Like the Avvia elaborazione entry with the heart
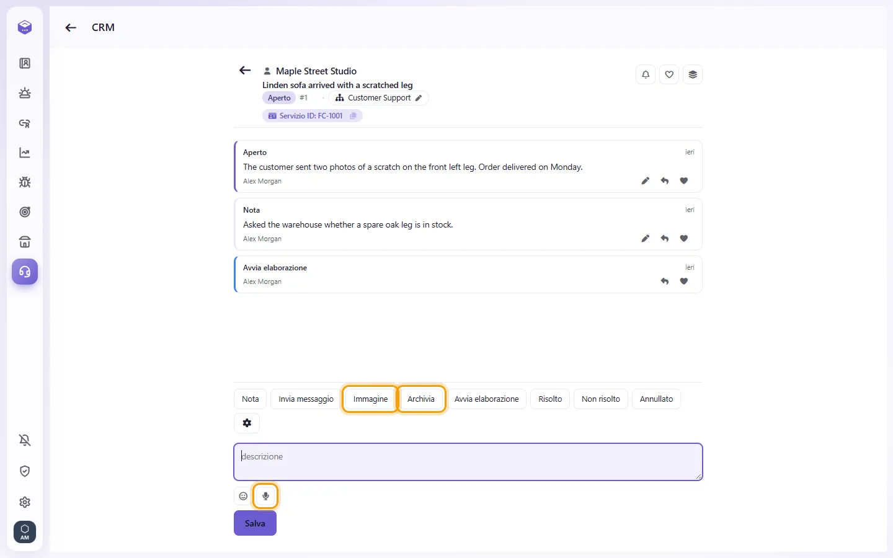This screenshot has width=893, height=558. tap(684, 281)
